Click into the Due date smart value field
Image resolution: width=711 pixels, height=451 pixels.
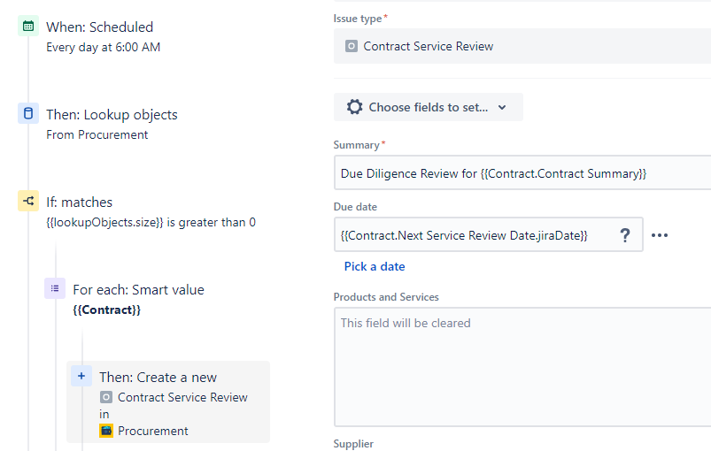(489, 234)
